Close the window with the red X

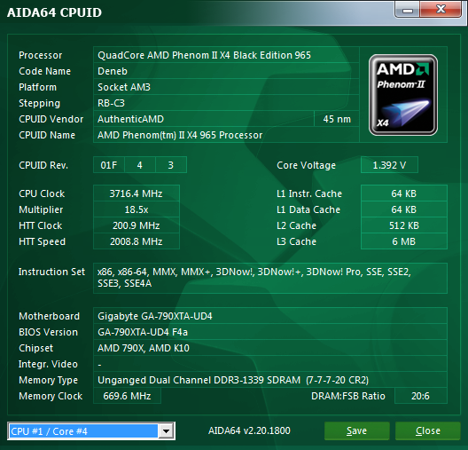[441, 10]
